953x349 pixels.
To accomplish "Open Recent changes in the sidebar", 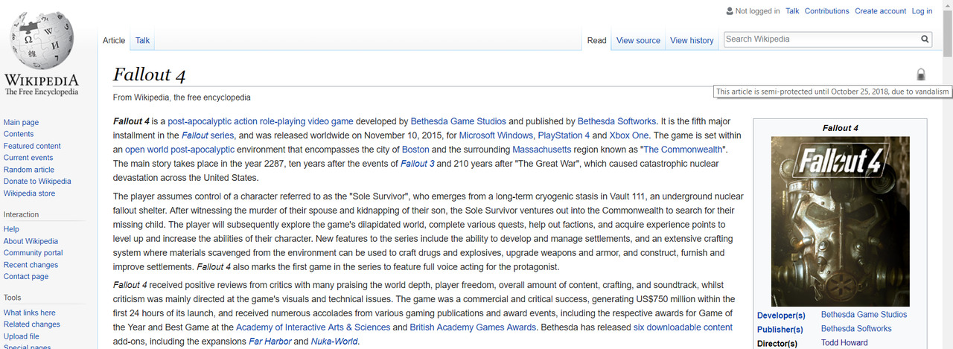I will [31, 265].
